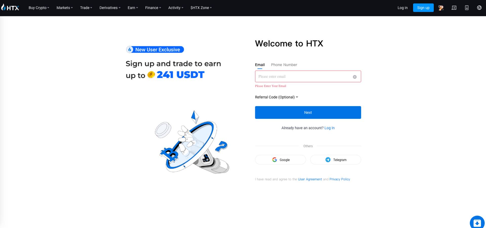The width and height of the screenshot is (486, 228).
Task: Expand the $HTX Zone menu
Action: [x=201, y=8]
